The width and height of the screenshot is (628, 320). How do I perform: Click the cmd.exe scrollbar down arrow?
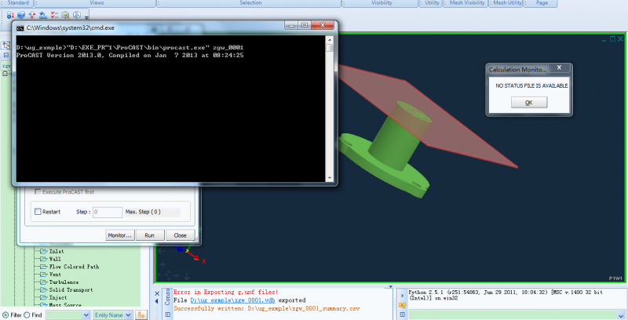point(330,178)
